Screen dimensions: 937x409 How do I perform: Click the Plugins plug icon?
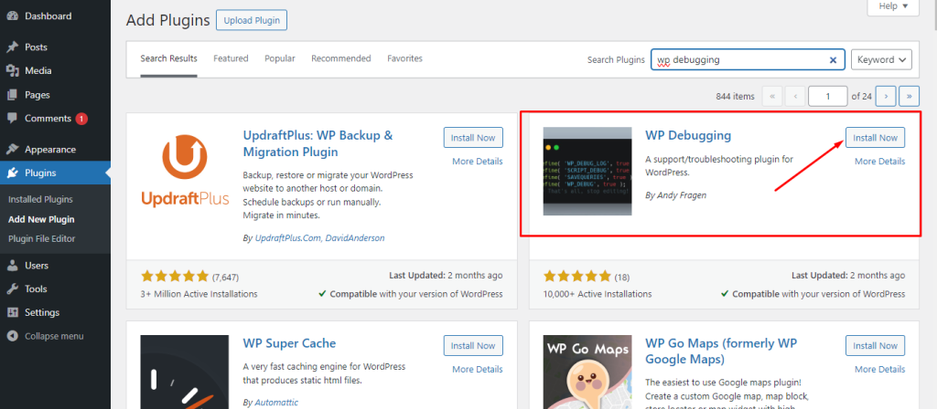click(x=12, y=173)
